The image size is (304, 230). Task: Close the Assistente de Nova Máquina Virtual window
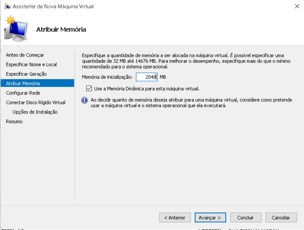(297, 6)
